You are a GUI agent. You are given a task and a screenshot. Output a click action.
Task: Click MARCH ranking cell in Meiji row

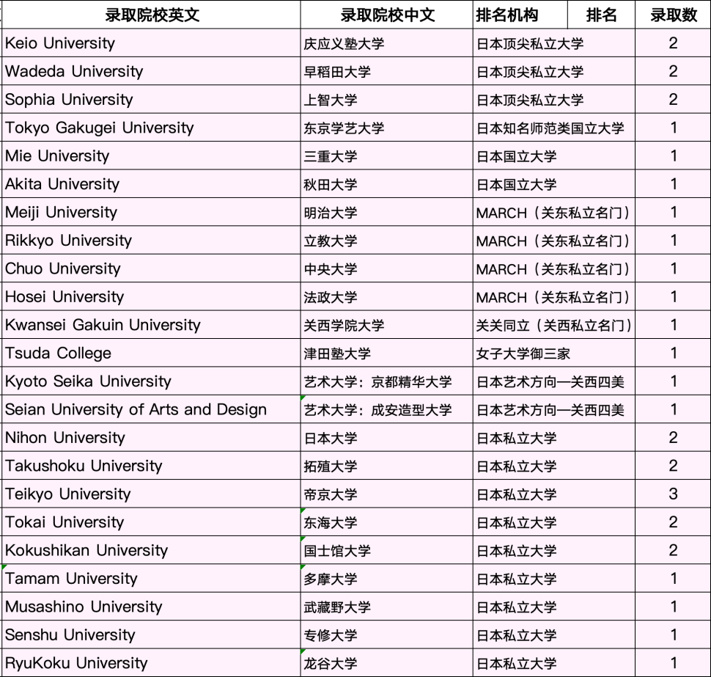(553, 212)
